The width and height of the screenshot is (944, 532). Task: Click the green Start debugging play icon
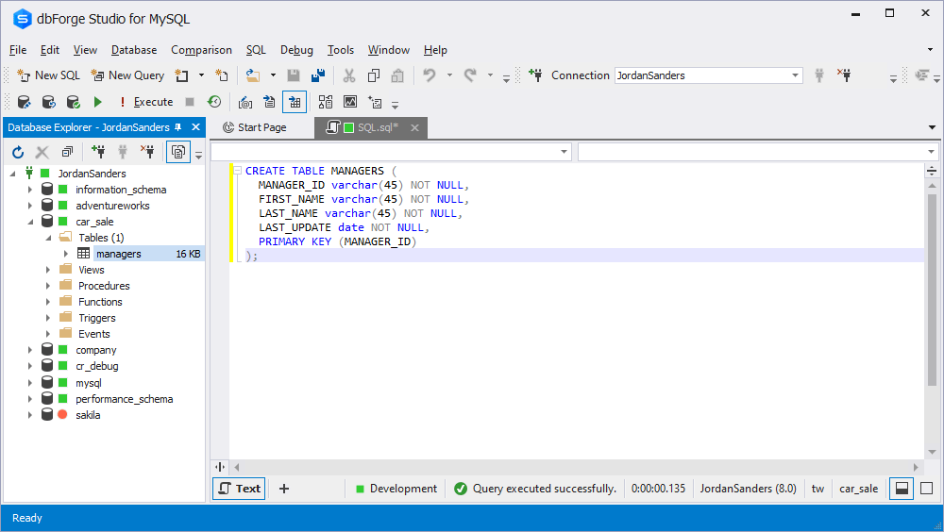(97, 102)
